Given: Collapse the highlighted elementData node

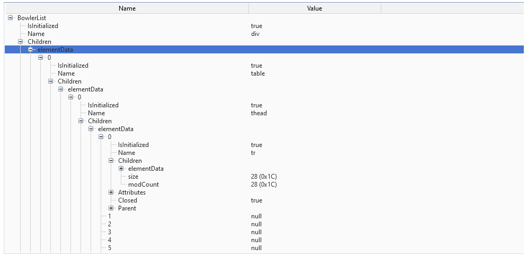Looking at the screenshot, I should [31, 50].
